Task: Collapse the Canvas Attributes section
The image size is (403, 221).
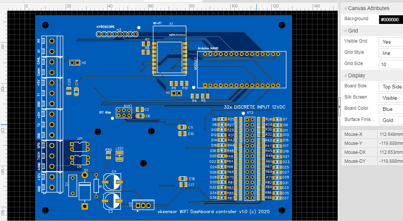Action: tap(345, 8)
